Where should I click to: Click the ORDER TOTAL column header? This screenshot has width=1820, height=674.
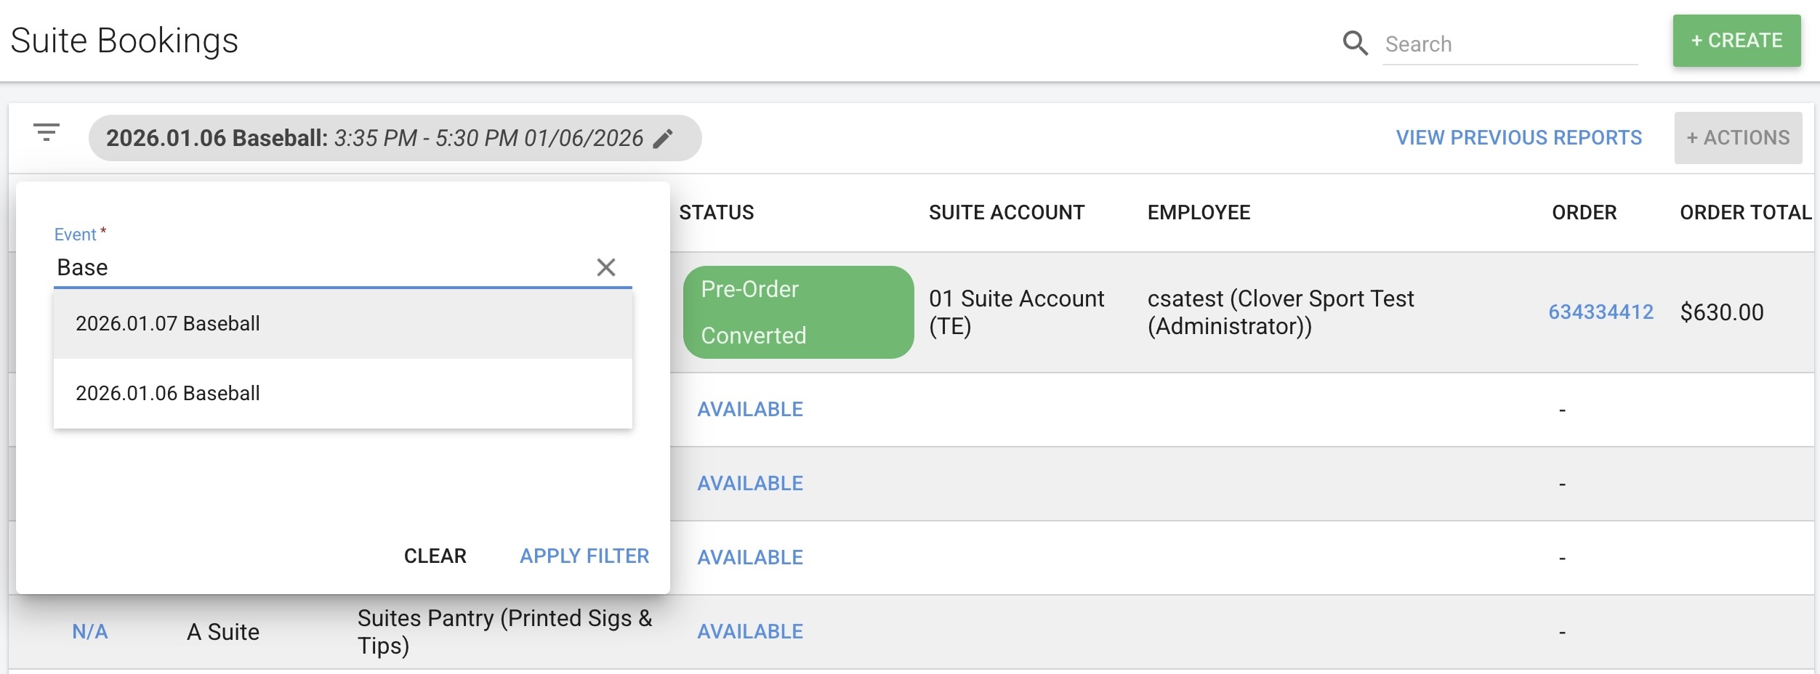(x=1746, y=213)
